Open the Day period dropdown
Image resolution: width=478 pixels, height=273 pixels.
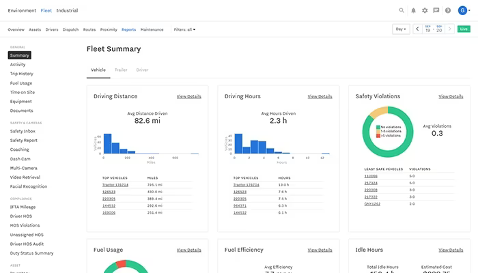[401, 29]
